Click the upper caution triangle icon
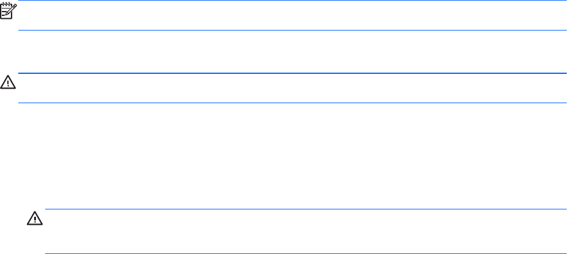567x254 pixels. coord(7,81)
